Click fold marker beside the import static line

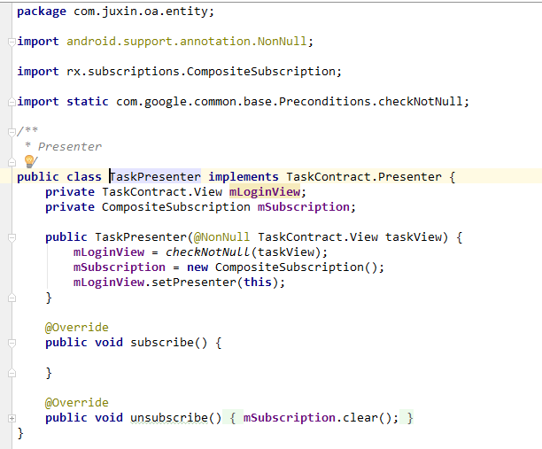point(12,102)
